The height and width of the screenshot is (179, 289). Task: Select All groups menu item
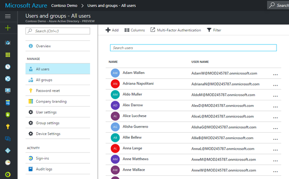[x=58, y=80]
